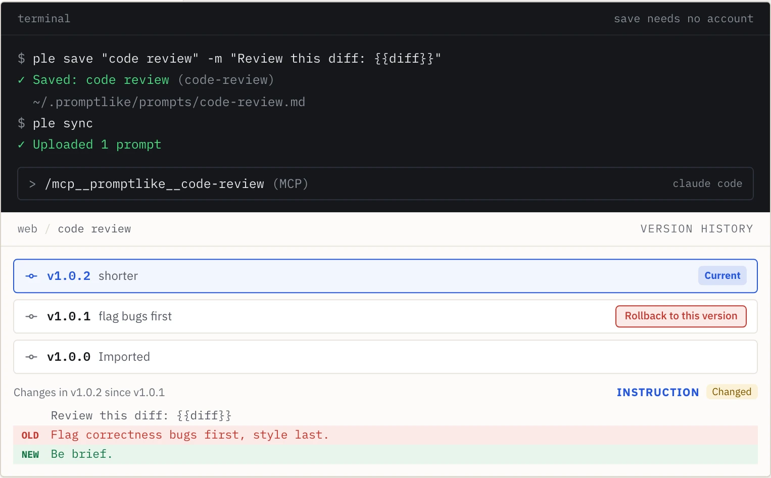
Task: Select the v1.0.2 shorter version row
Action: pyautogui.click(x=385, y=276)
